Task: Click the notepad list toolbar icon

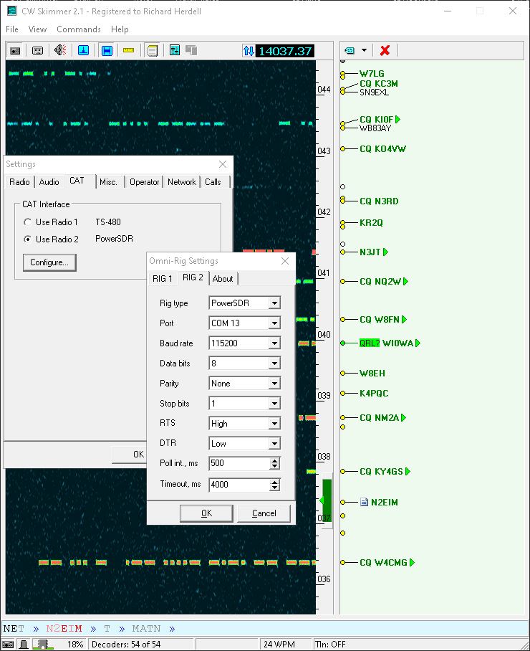Action: [x=153, y=51]
